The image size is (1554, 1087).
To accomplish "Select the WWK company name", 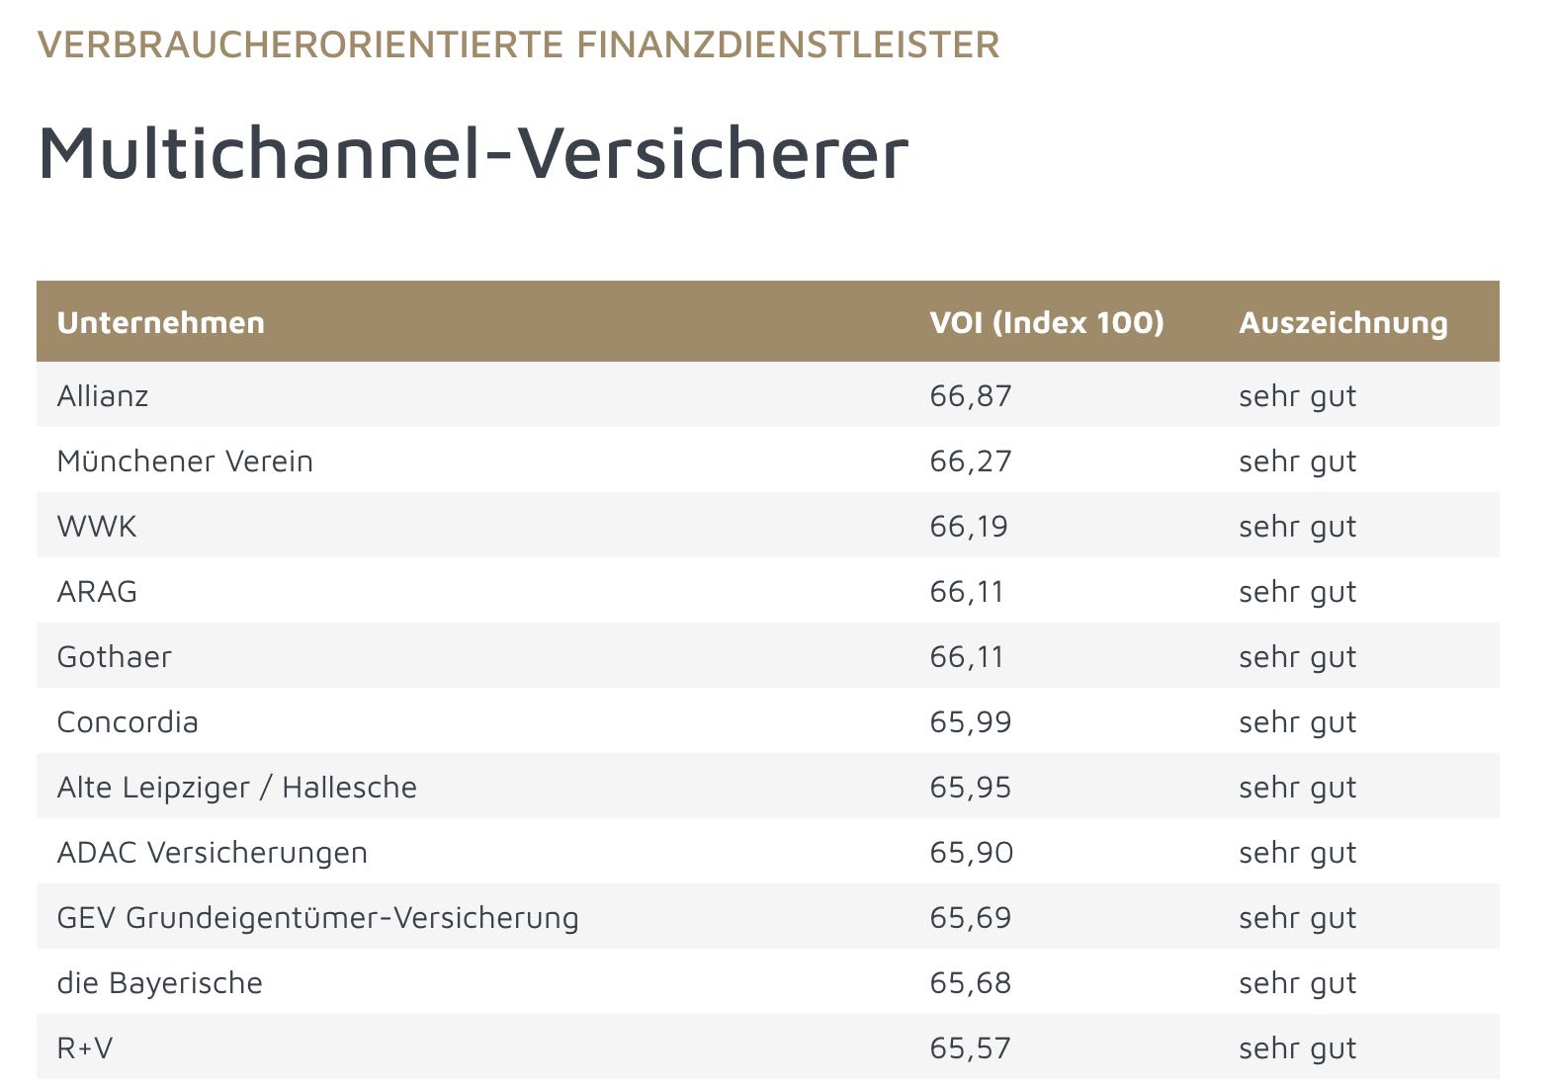I will pyautogui.click(x=97, y=527).
